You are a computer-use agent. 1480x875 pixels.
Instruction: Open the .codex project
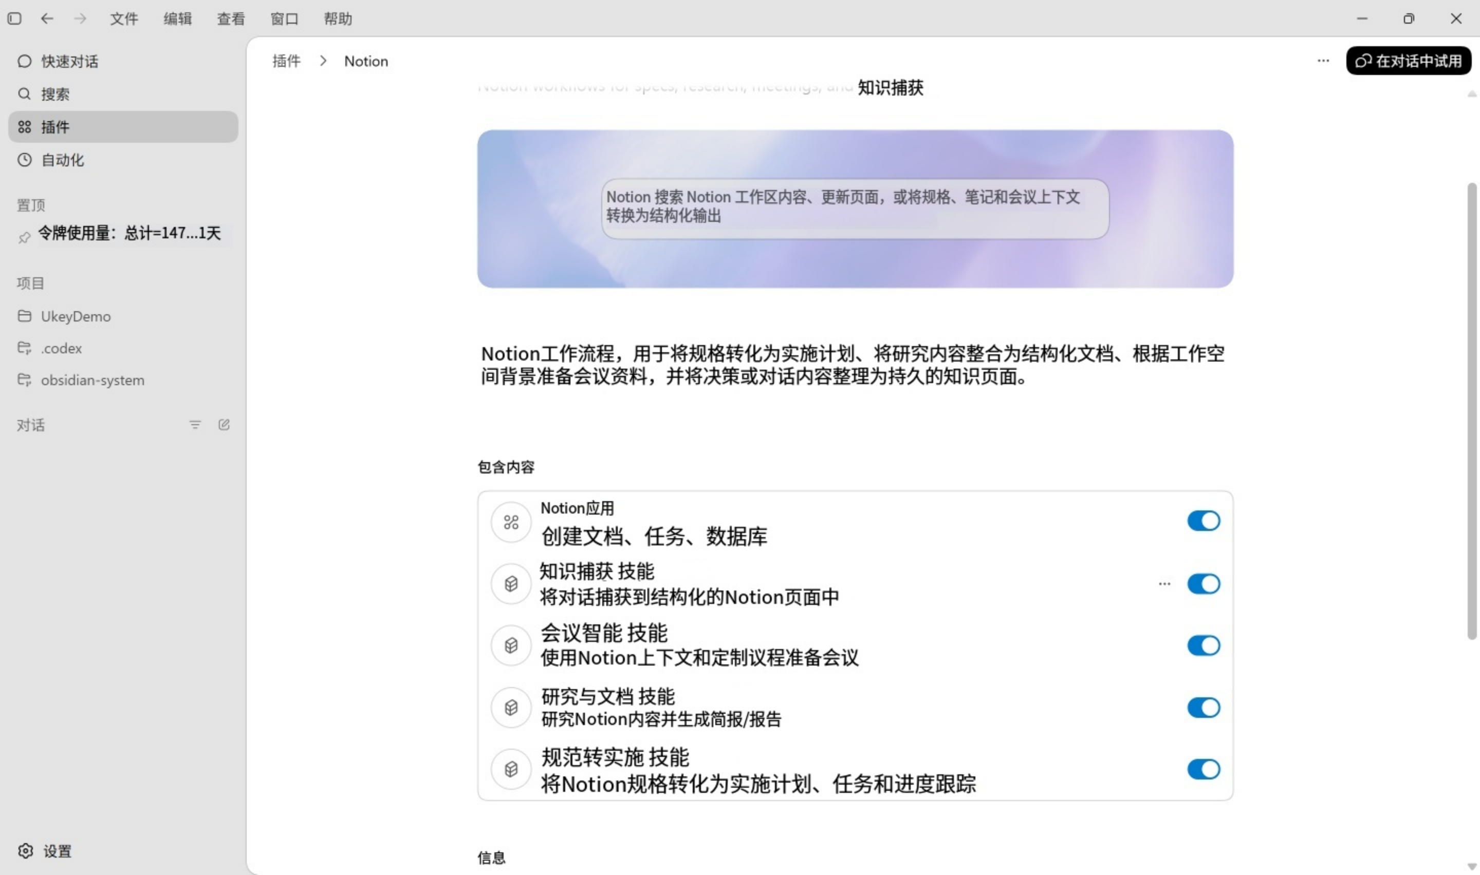[x=123, y=349]
